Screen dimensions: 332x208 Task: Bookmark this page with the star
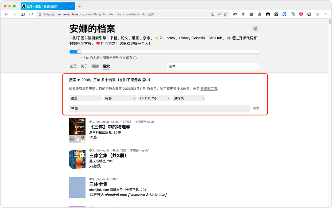tap(225, 14)
